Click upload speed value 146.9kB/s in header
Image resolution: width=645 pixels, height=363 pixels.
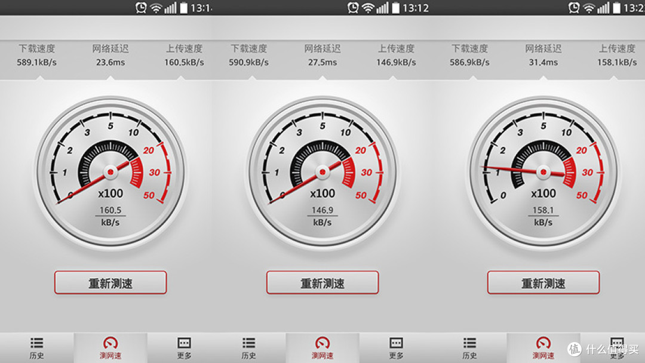pos(396,63)
